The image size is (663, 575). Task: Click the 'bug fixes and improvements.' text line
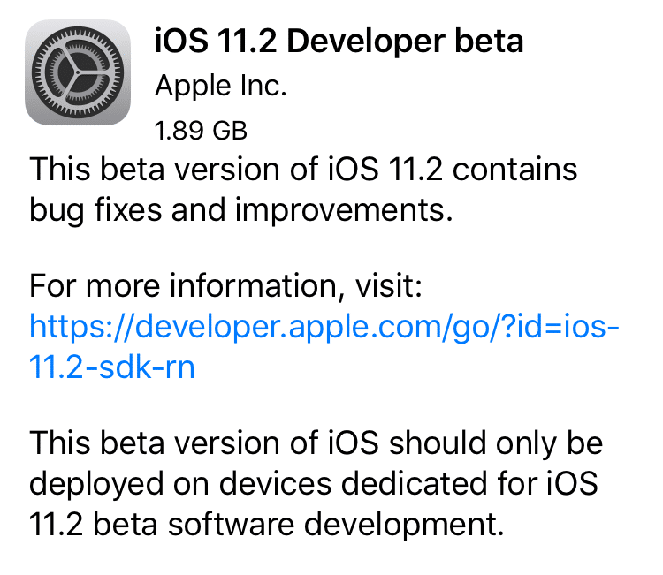[x=241, y=210]
